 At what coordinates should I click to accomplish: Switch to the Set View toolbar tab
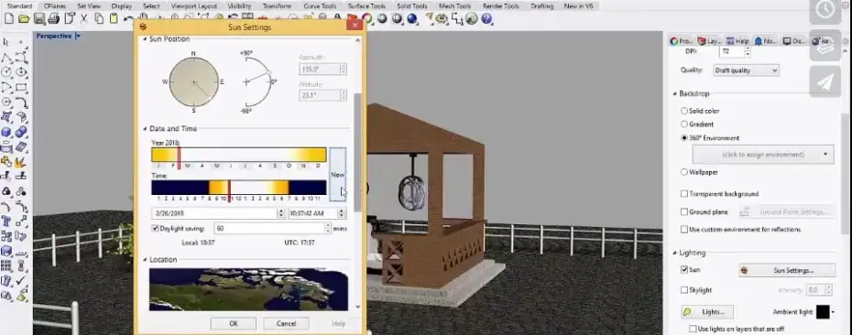click(x=88, y=6)
